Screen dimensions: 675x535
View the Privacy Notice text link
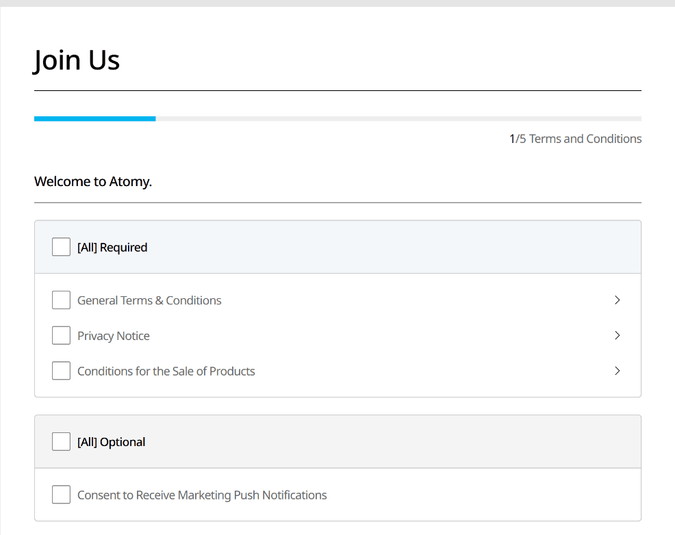click(114, 336)
